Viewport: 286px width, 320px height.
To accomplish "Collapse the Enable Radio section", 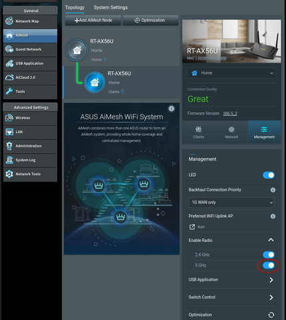I will coord(271,240).
